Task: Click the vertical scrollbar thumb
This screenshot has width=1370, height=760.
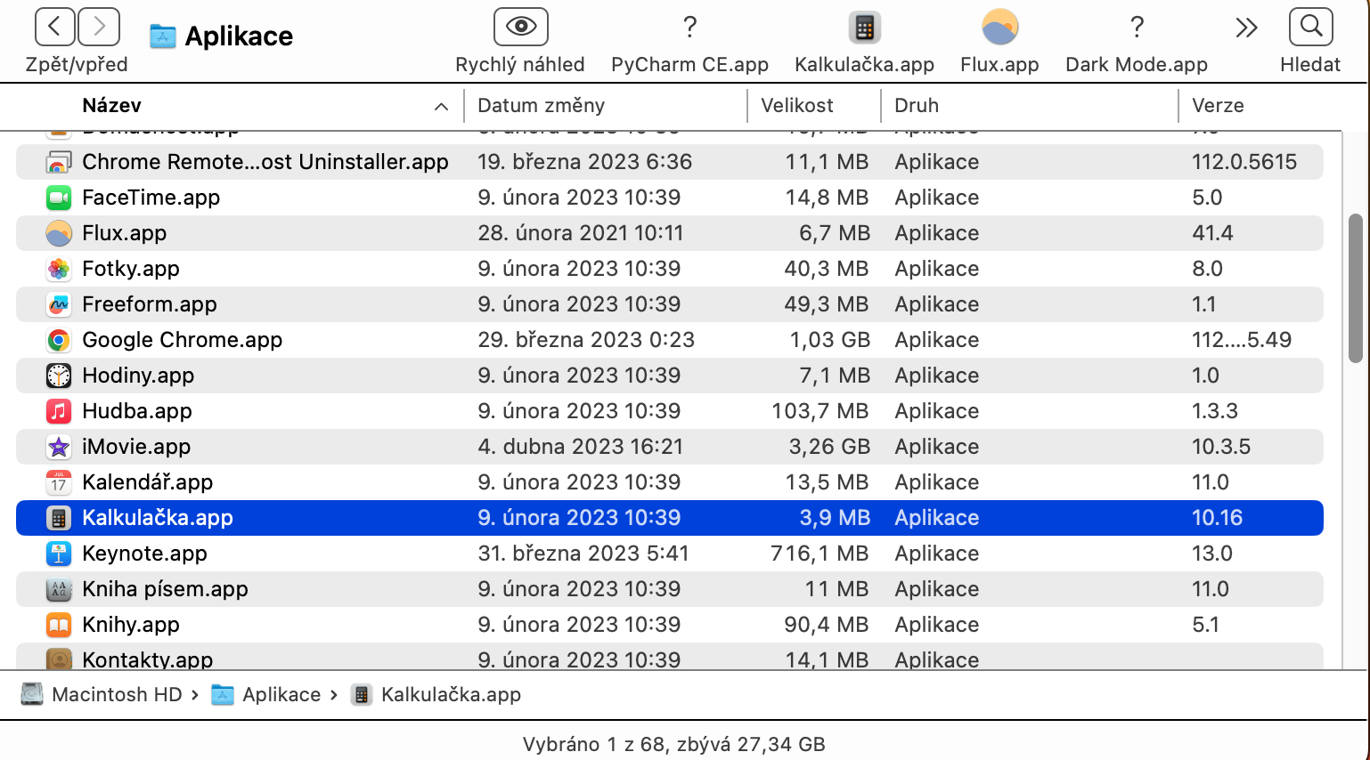Action: tap(1356, 288)
